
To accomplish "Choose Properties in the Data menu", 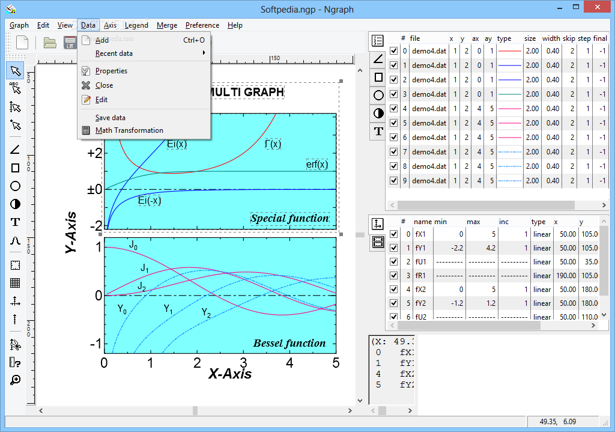I will (x=144, y=71).
